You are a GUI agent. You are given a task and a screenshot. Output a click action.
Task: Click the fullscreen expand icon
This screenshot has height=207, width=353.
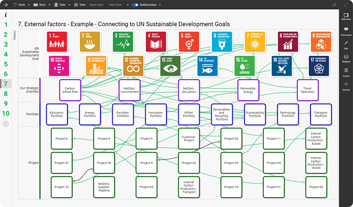346,5
